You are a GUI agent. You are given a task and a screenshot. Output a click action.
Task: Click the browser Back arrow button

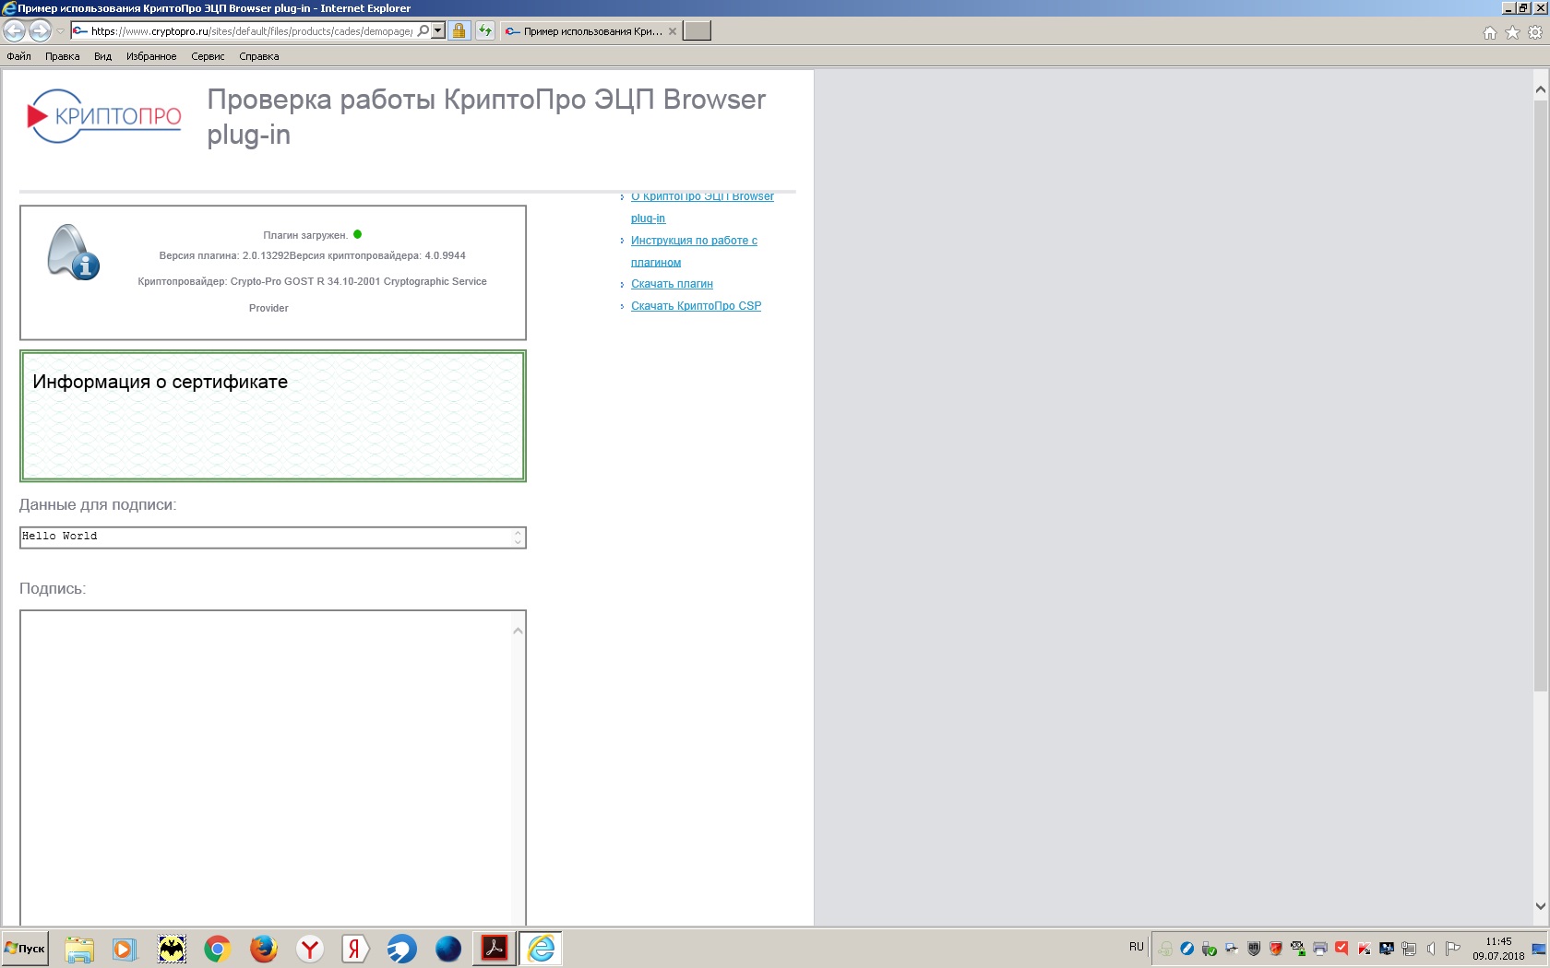(15, 31)
